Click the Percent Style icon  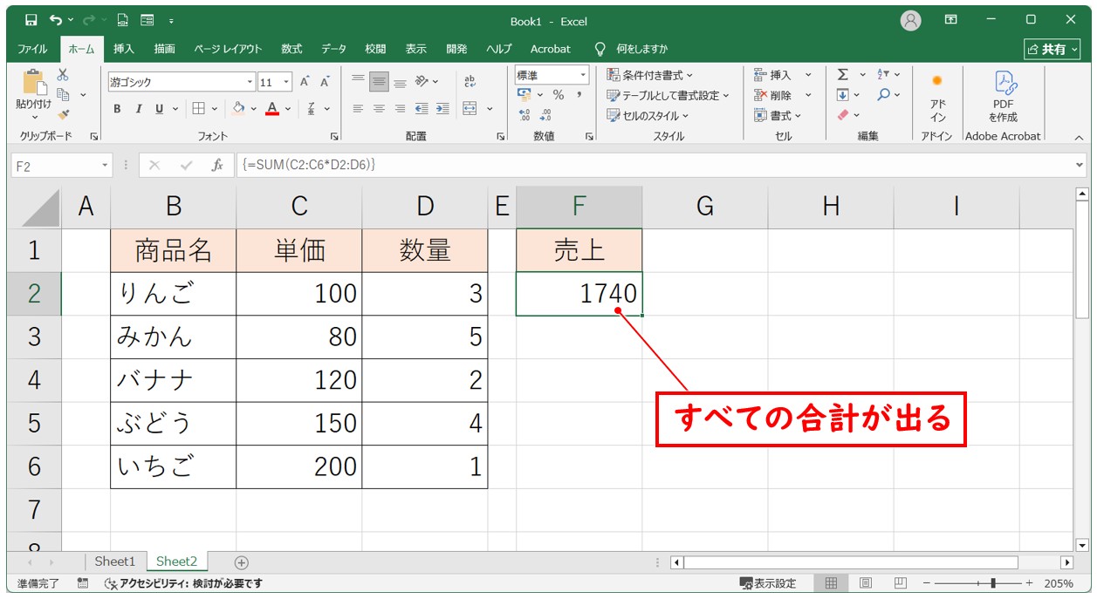click(x=558, y=95)
